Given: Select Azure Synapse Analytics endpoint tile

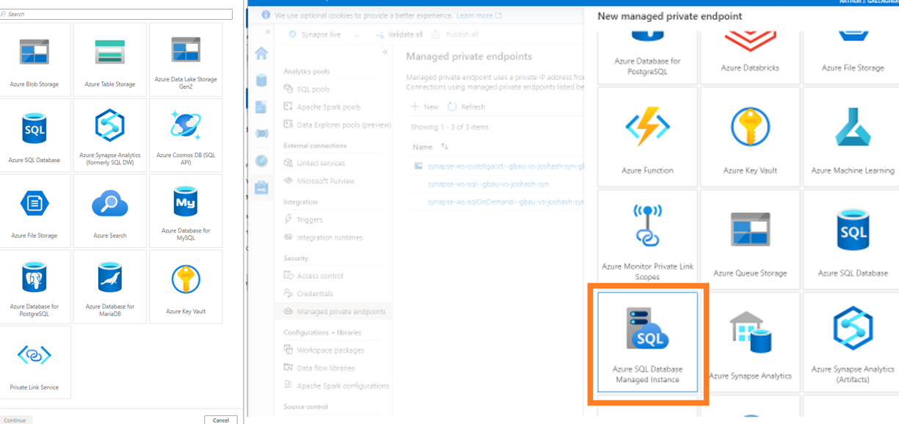Looking at the screenshot, I should [x=750, y=342].
